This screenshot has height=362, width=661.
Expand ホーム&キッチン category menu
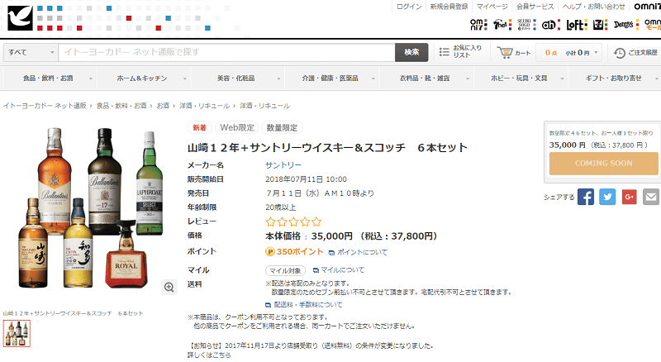point(144,79)
